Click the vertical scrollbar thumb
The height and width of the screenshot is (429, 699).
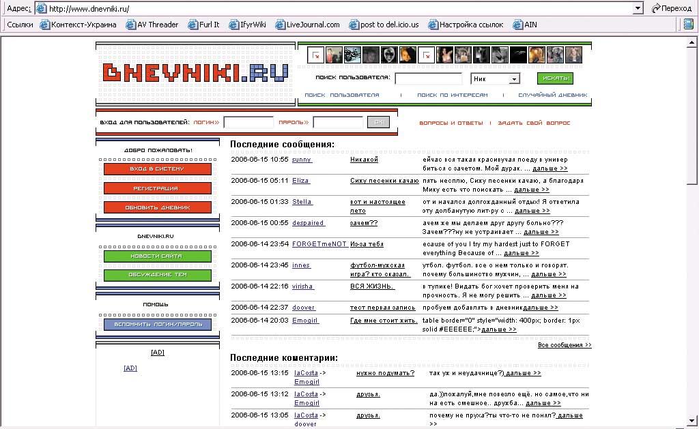pyautogui.click(x=691, y=116)
